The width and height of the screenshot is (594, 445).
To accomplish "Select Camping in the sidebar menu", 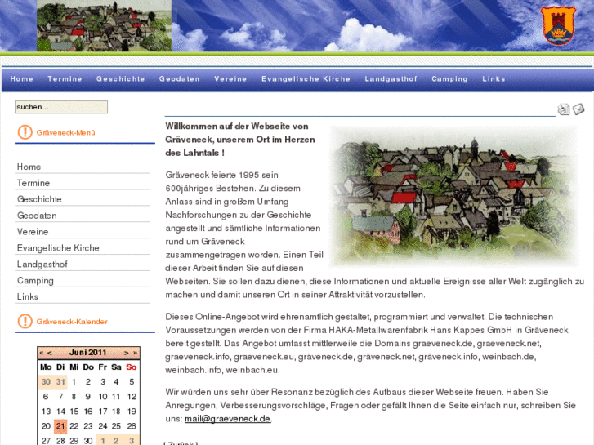I will [83, 281].
